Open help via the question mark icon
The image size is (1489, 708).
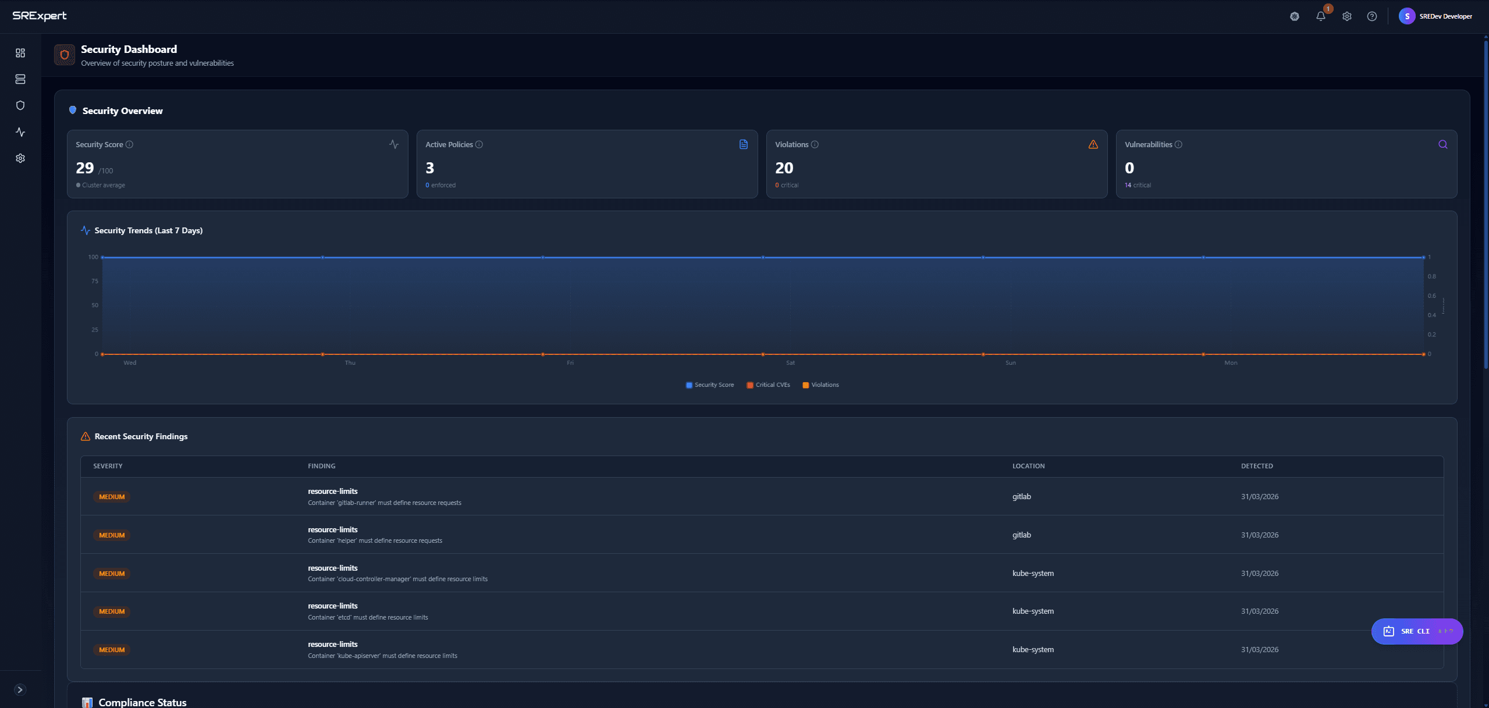(x=1372, y=16)
